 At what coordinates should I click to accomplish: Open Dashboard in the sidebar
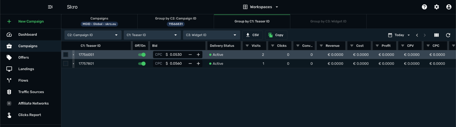30,34
